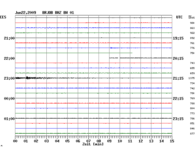Select the DC value '734'
This screenshot has width=196, height=149.
[x=192, y=83]
